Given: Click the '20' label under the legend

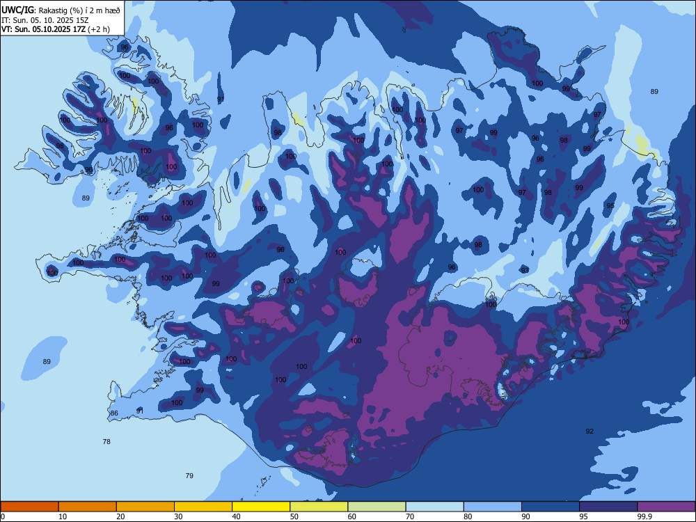Looking at the screenshot, I should (x=120, y=516).
